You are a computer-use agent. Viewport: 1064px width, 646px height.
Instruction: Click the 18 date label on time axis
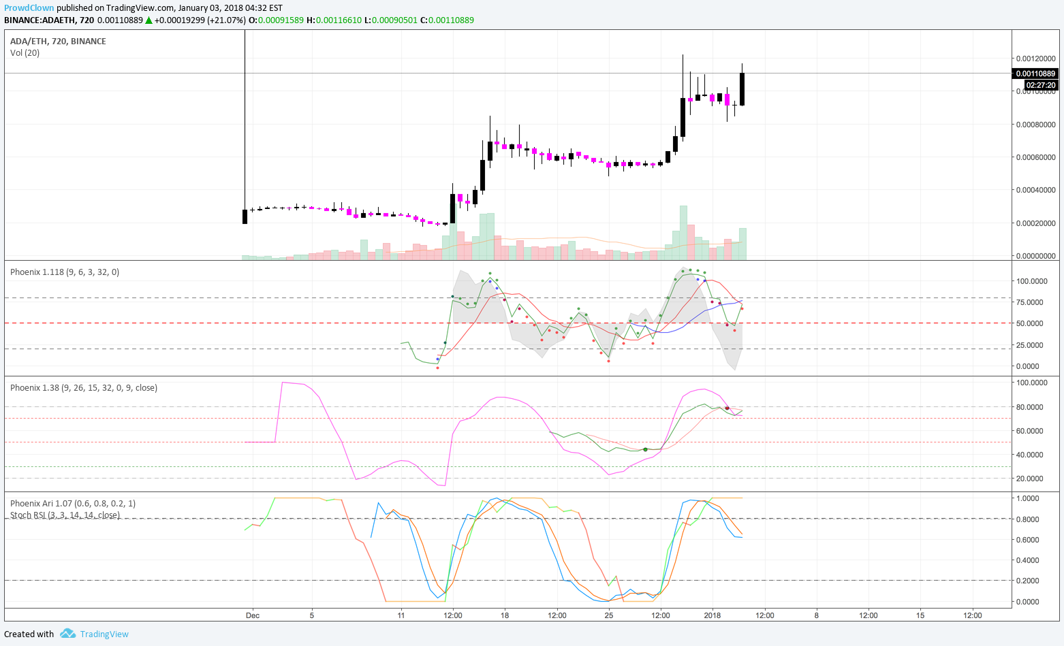pos(505,615)
